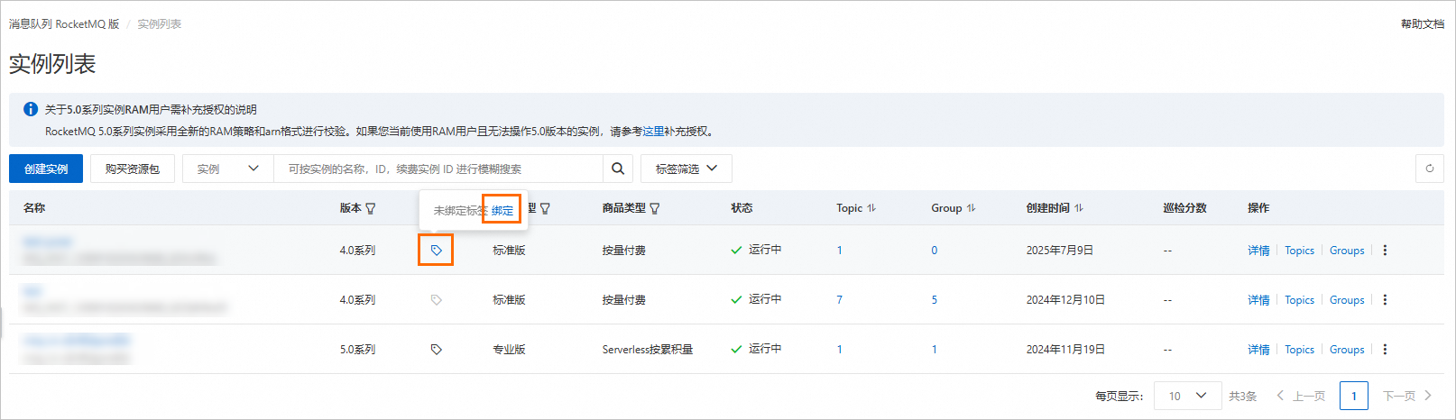This screenshot has height=420, width=1456.
Task: Open the 标签筛选 dropdown
Action: click(x=686, y=169)
